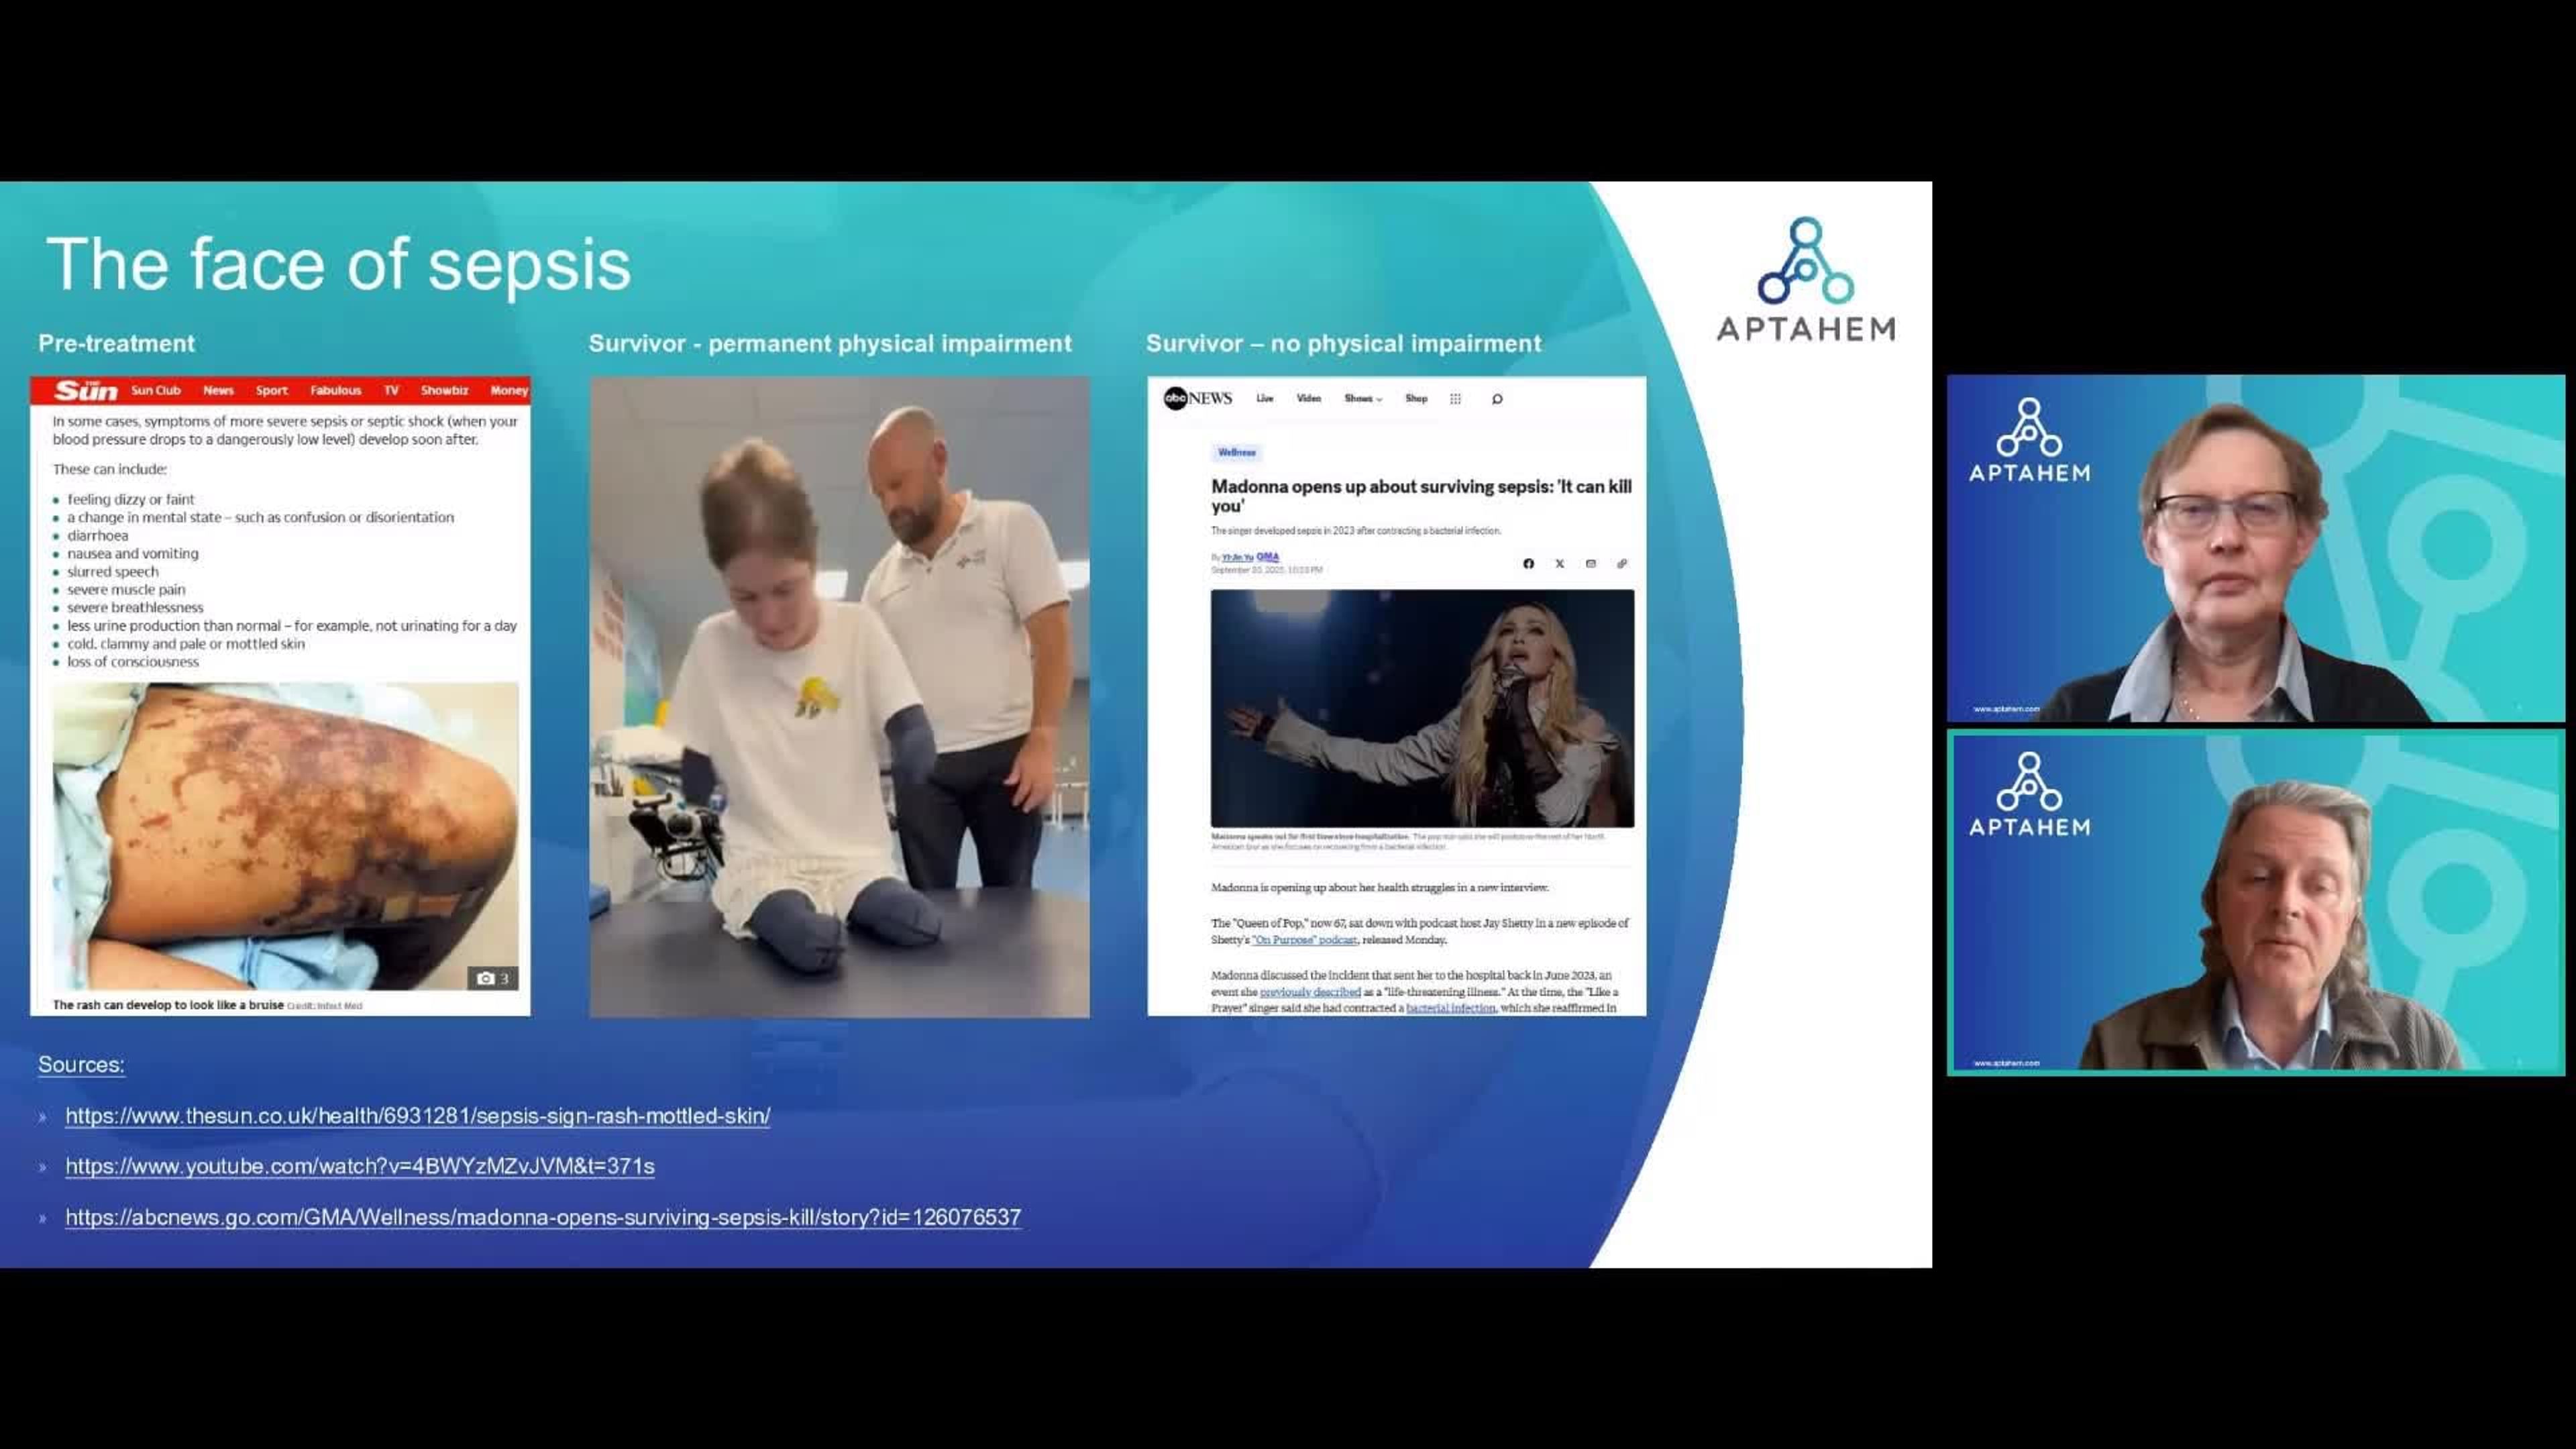Image resolution: width=2576 pixels, height=1449 pixels.
Task: Click the Wellness category tag
Action: point(1236,453)
